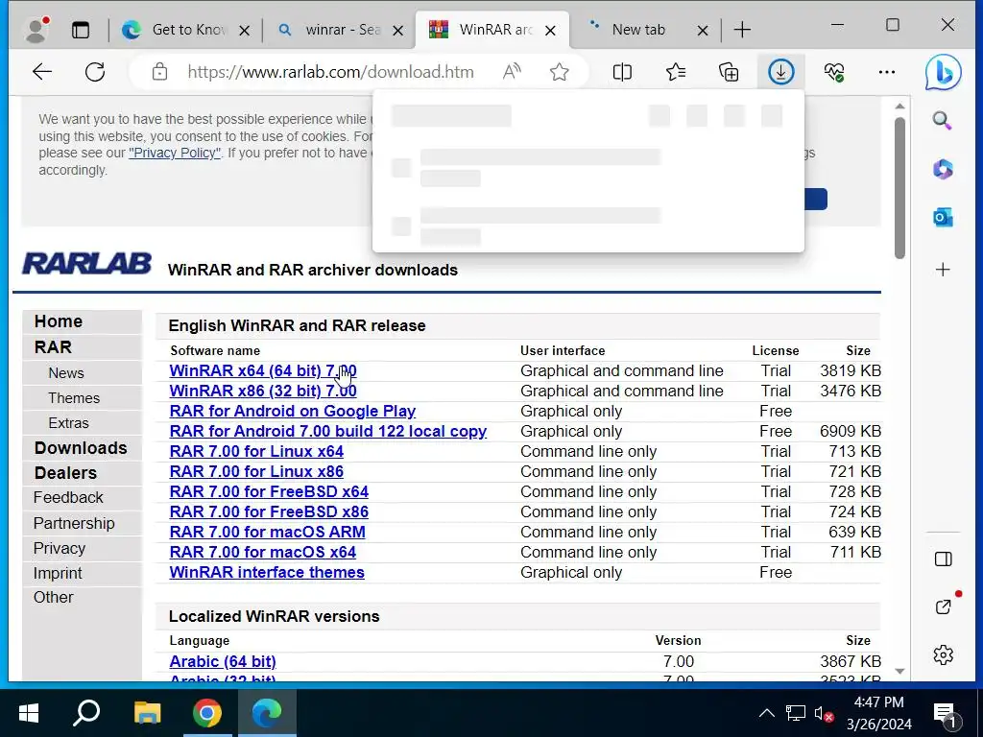The image size is (983, 737).
Task: Open WinRAR interface themes link
Action: 267,572
